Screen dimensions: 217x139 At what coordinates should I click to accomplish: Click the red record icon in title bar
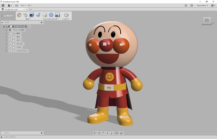tap(186, 5)
